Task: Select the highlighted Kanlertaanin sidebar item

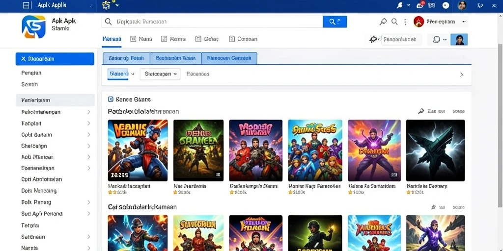Action: pyautogui.click(x=55, y=100)
